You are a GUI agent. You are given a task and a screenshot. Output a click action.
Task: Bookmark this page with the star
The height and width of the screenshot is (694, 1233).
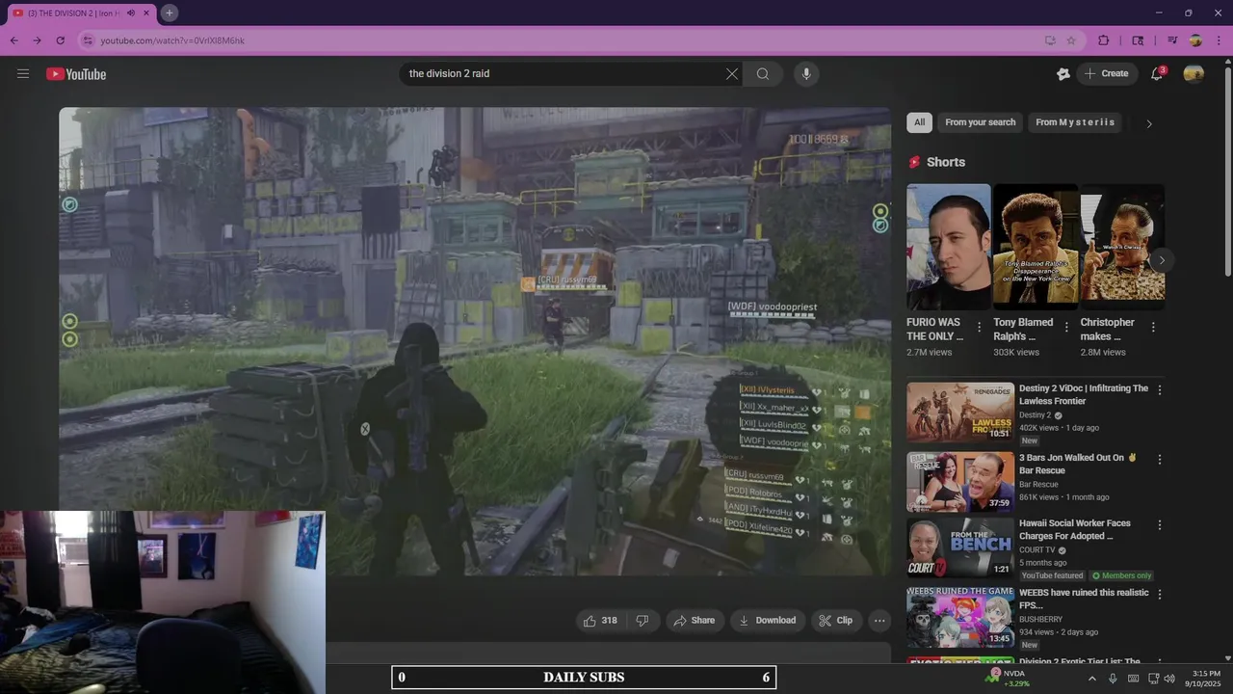coord(1071,40)
